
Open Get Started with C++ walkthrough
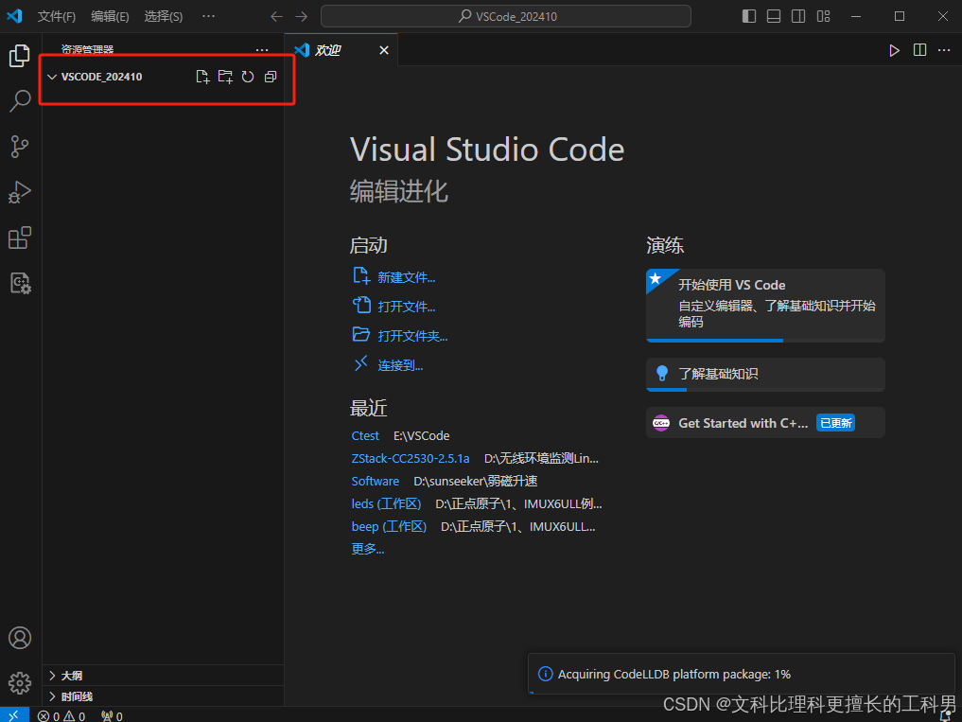(765, 422)
